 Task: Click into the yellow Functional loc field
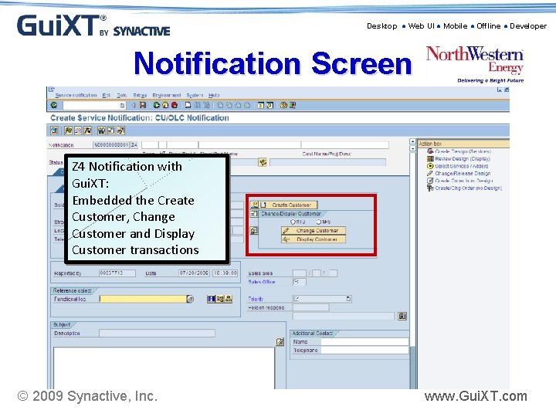144,299
